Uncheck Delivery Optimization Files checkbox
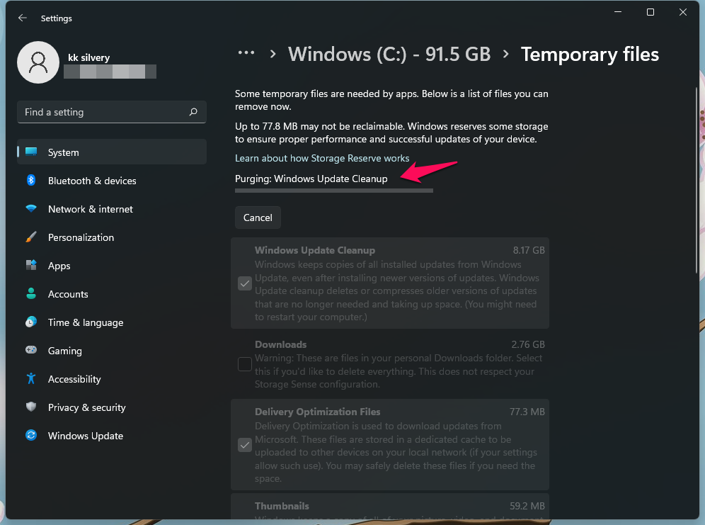Screen dimensions: 705x525 point(245,445)
